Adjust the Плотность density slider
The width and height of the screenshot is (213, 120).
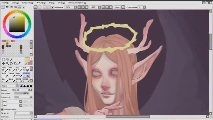24,97
